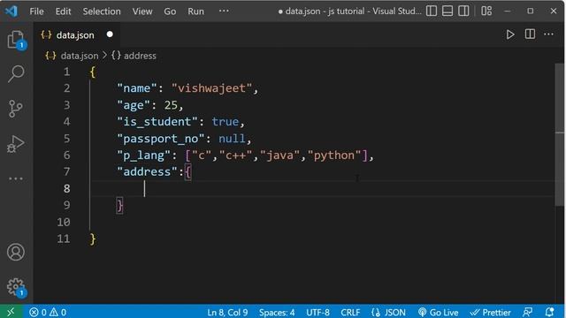
Task: Click "java" in the p_lang array
Action: pos(279,155)
